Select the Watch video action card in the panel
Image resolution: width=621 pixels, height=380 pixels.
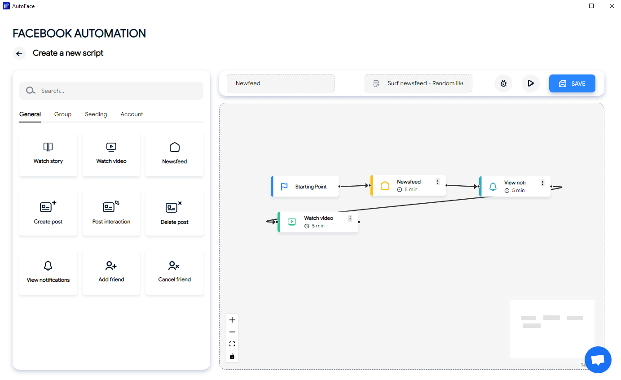pos(111,154)
